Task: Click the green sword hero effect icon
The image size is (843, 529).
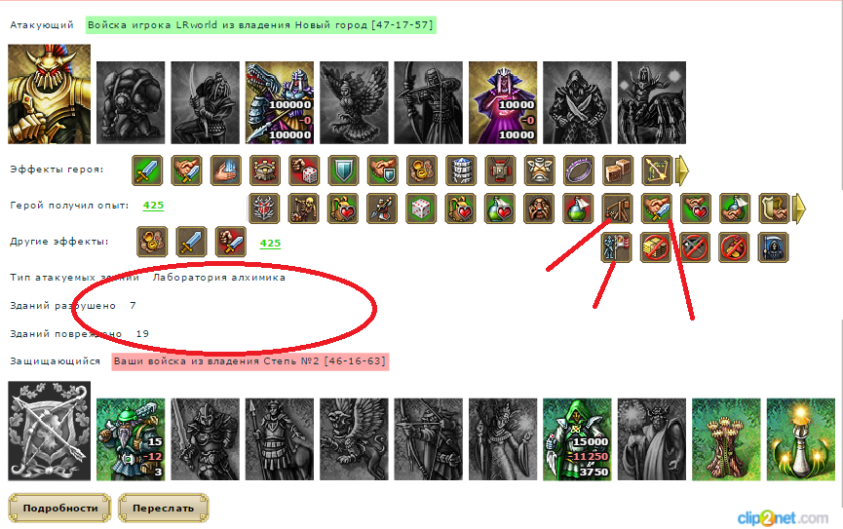Action: 147,170
